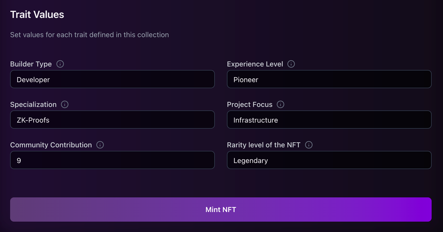Click the Rarity level info icon
This screenshot has width=443, height=232.
point(309,145)
